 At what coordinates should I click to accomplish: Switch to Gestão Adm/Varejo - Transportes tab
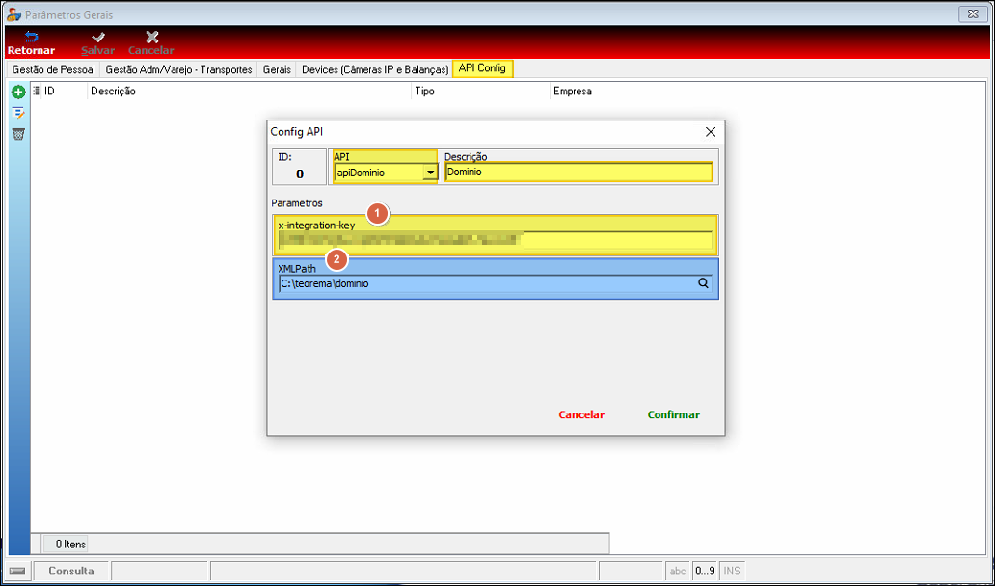(179, 69)
